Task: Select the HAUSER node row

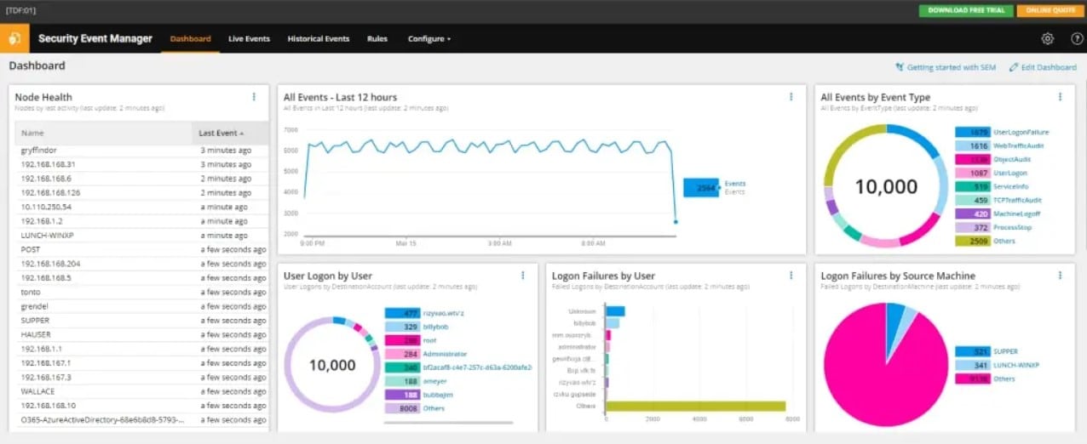Action: click(142, 334)
